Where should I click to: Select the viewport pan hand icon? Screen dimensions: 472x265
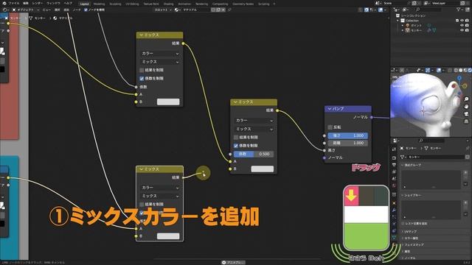point(466,106)
